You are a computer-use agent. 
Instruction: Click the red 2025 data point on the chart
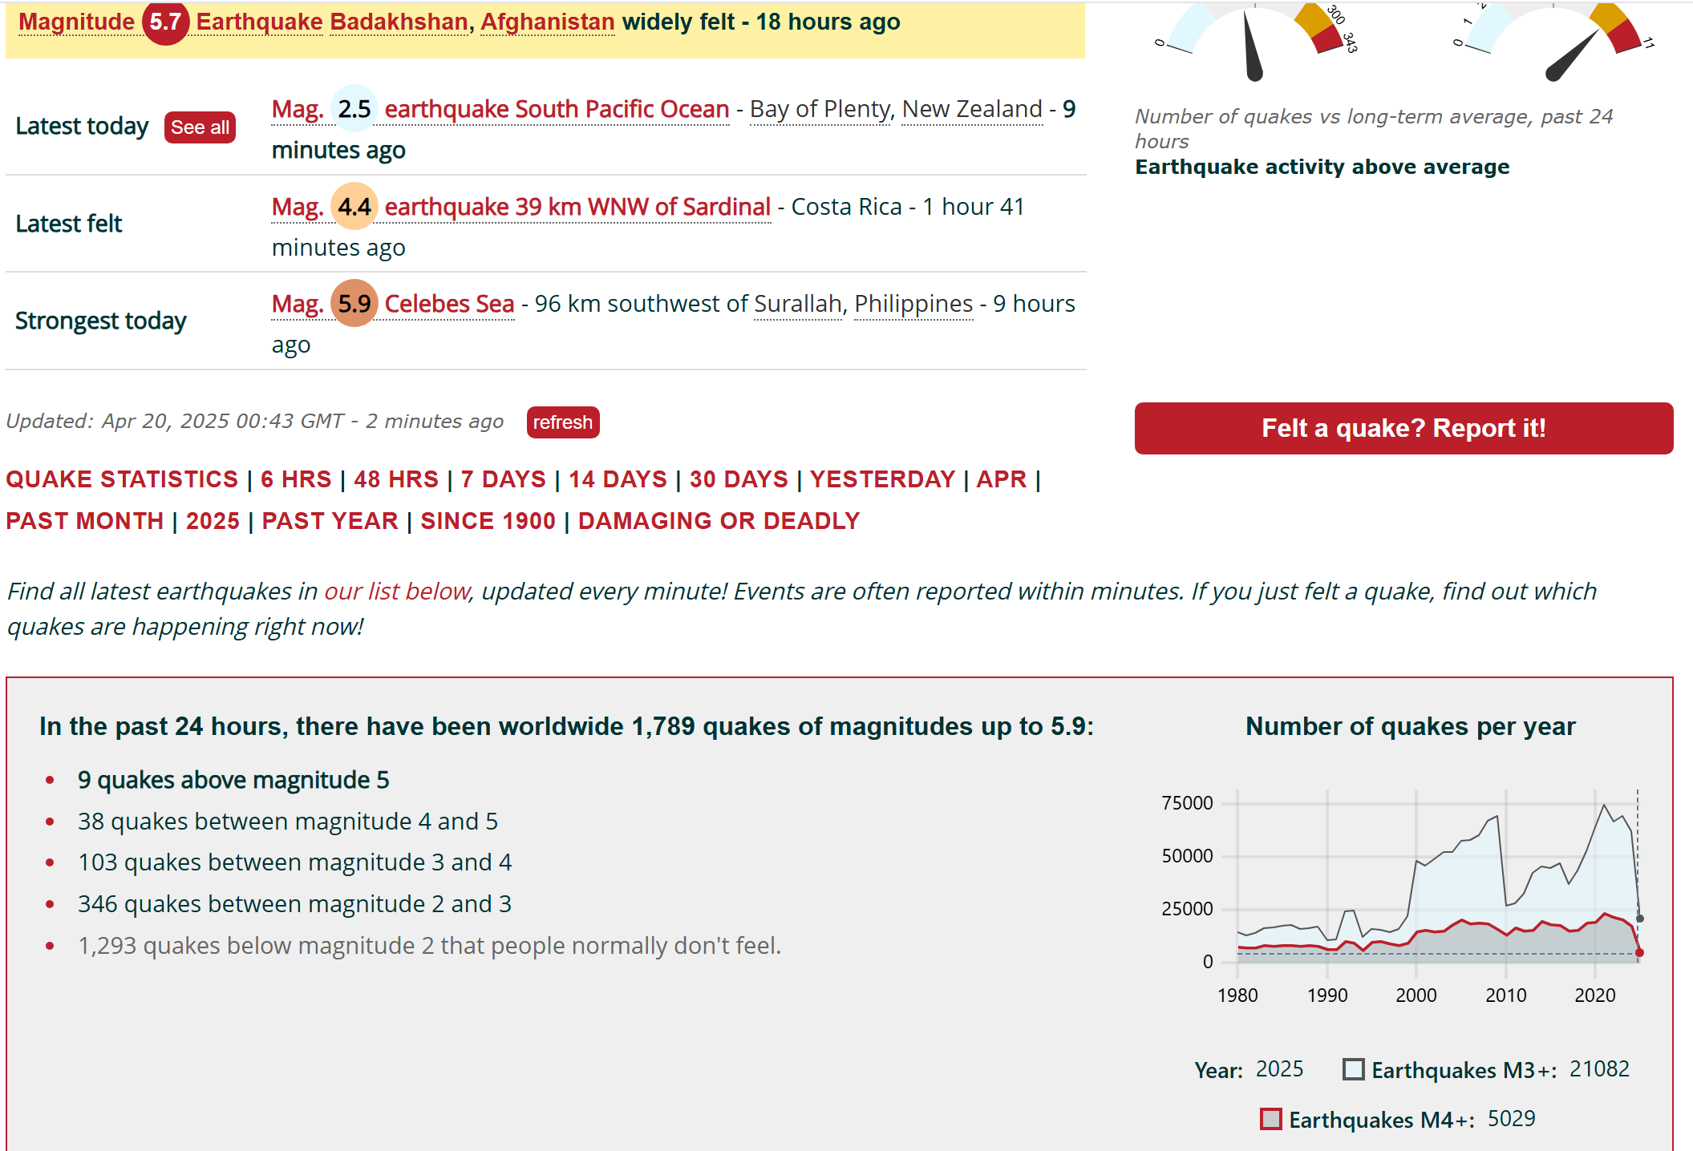[1639, 952]
